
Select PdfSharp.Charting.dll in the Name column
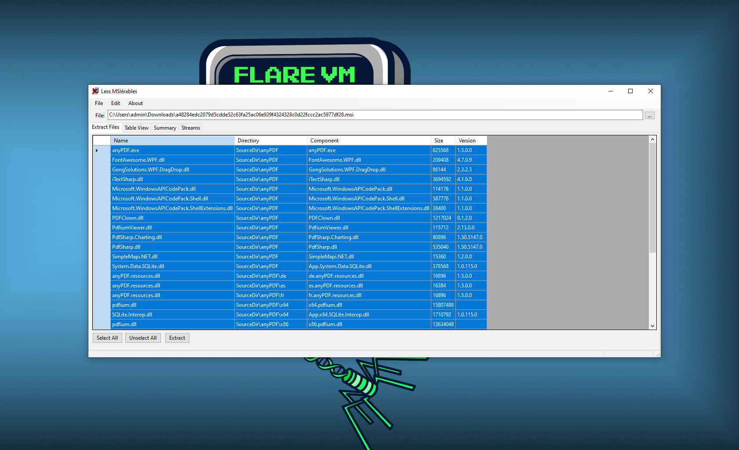(172, 237)
